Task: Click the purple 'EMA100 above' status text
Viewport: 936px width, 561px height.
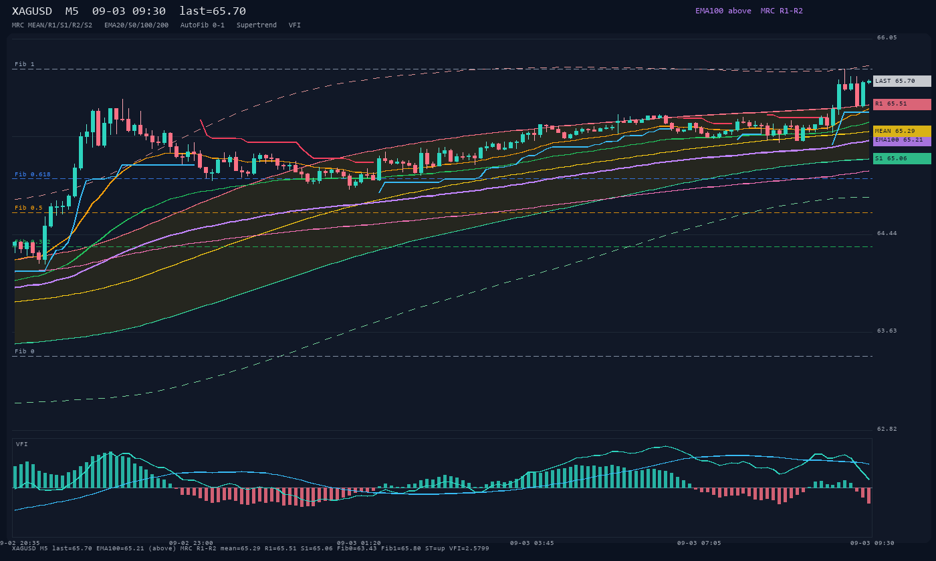Action: [x=723, y=11]
